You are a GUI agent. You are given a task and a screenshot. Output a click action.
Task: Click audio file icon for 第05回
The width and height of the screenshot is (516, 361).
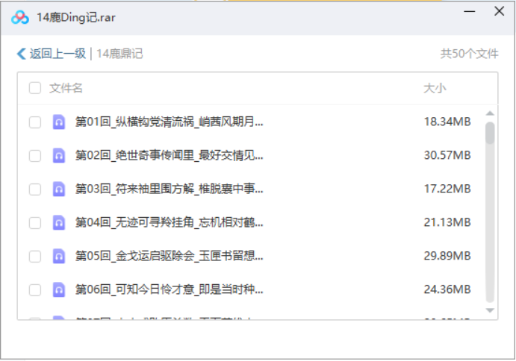click(59, 257)
